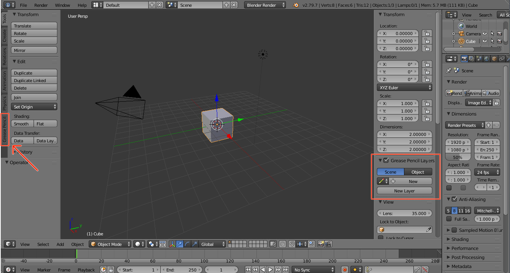Add a new render preset with plus
This screenshot has height=273, width=510.
click(488, 125)
